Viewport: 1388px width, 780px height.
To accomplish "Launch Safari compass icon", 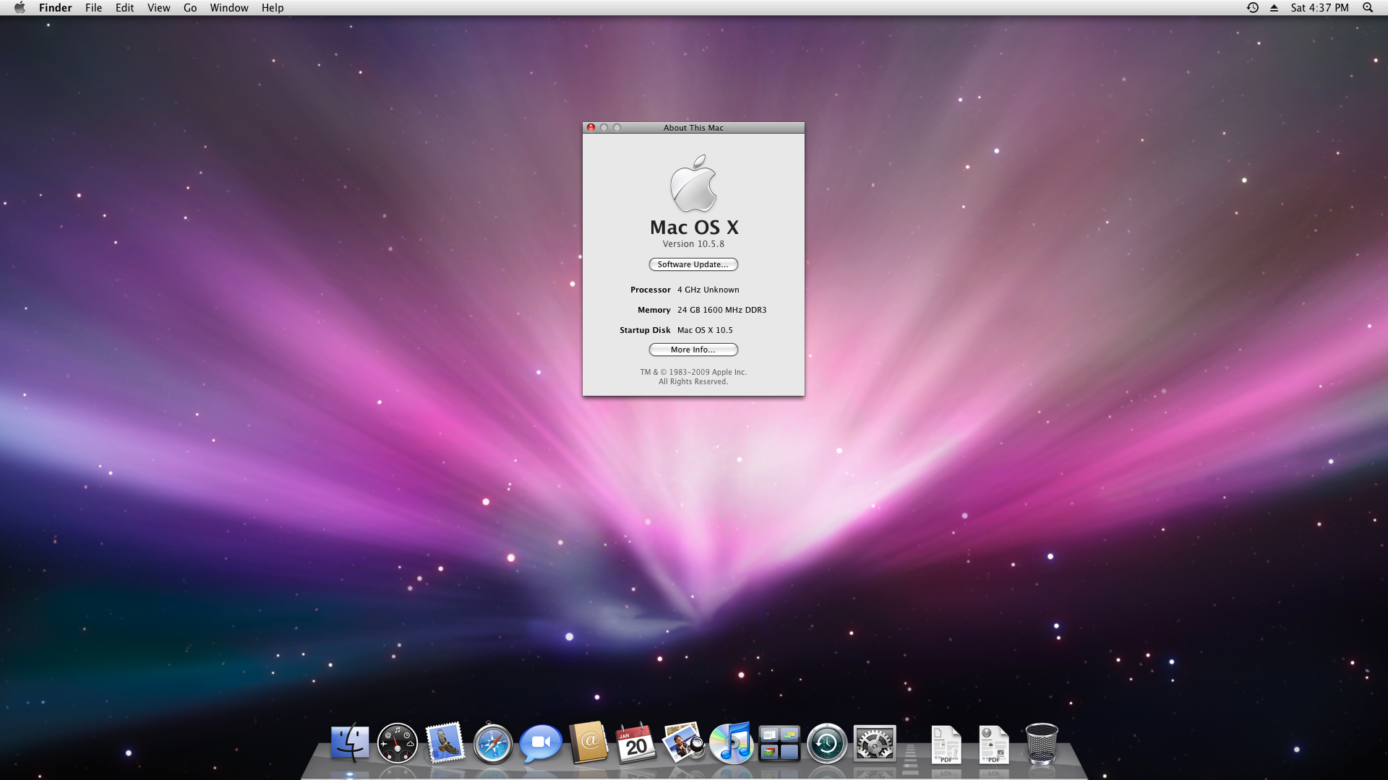I will pyautogui.click(x=493, y=743).
